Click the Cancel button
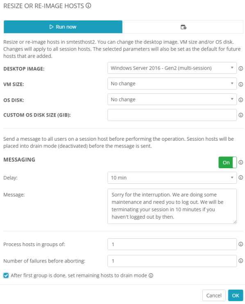 pos(214,295)
